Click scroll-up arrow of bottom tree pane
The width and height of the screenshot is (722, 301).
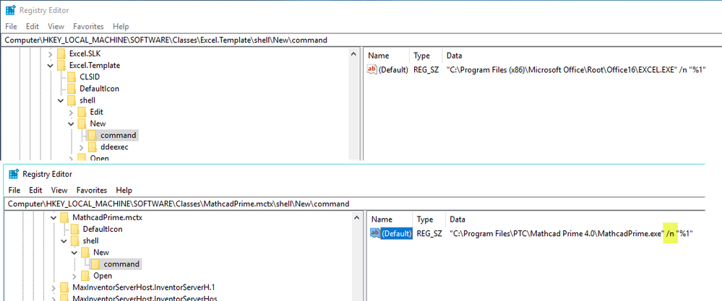pos(357,218)
